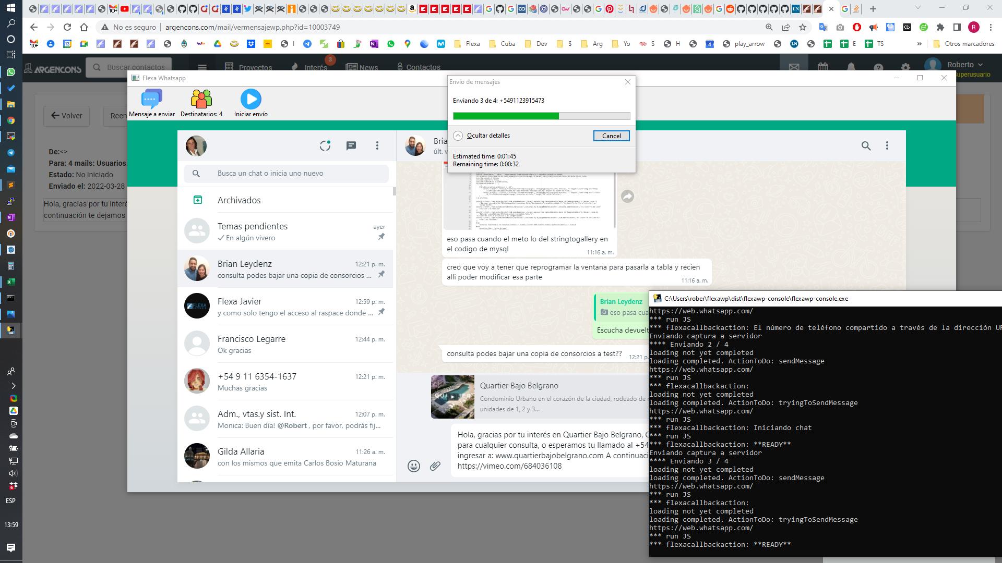Screen dimensions: 1002x563
Task: Open Flexa Javier chat
Action: coord(286,307)
